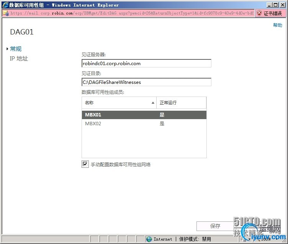Image resolution: width=288 pixels, height=244 pixels.
Task: Open the 帮助 help link
Action: point(278,25)
